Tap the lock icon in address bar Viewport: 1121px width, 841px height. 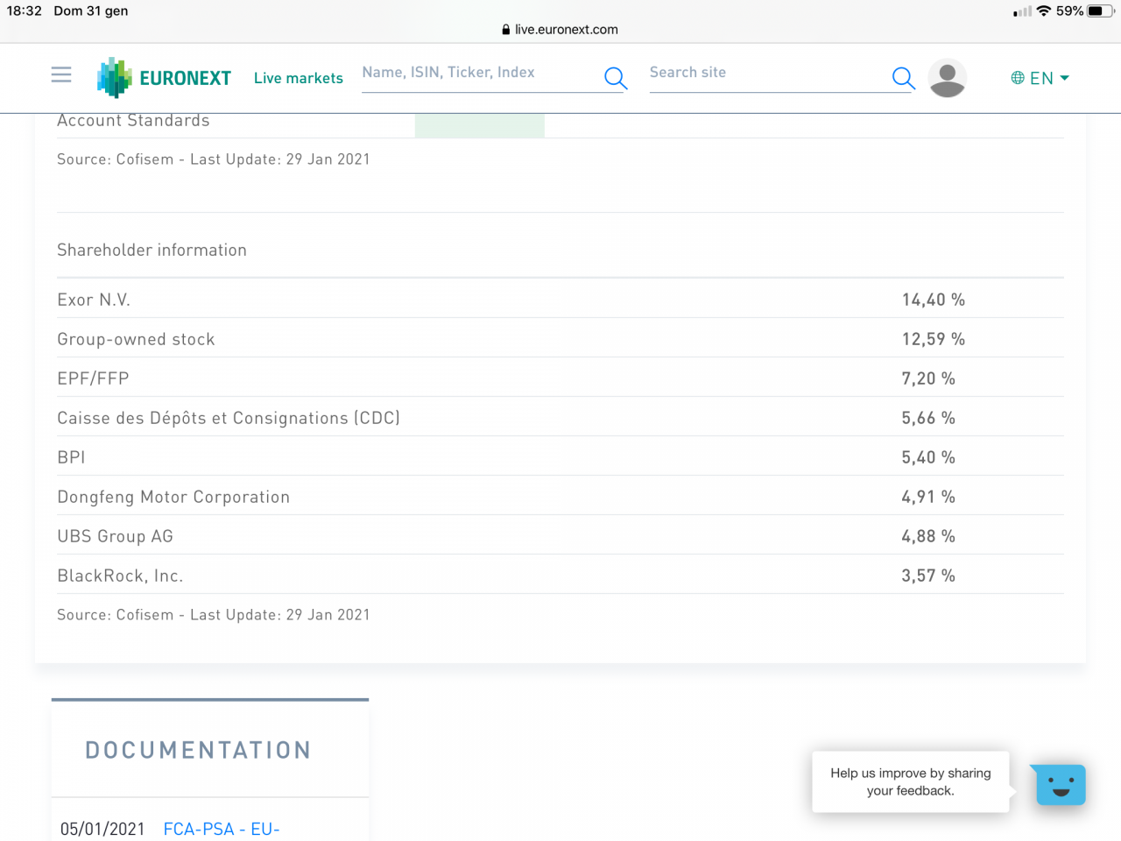[506, 29]
